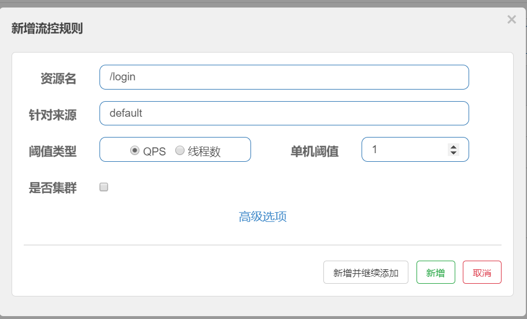Focus the 针对来源 field containing default

click(x=284, y=113)
